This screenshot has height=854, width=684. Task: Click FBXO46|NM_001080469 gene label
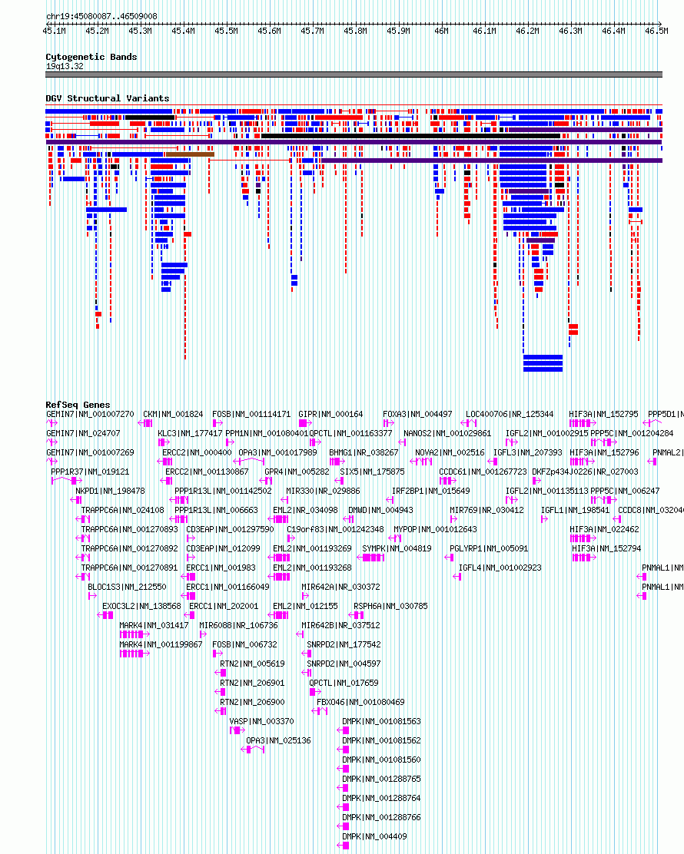pyautogui.click(x=360, y=701)
